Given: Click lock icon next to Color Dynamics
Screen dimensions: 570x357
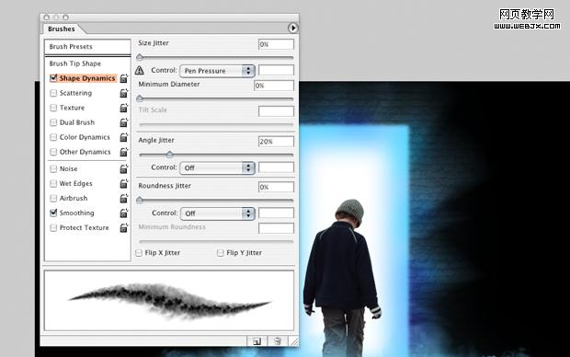Looking at the screenshot, I should pyautogui.click(x=124, y=137).
